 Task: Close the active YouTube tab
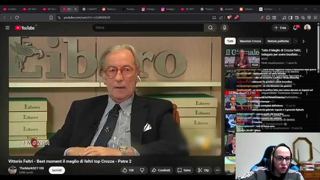[x=75, y=9]
